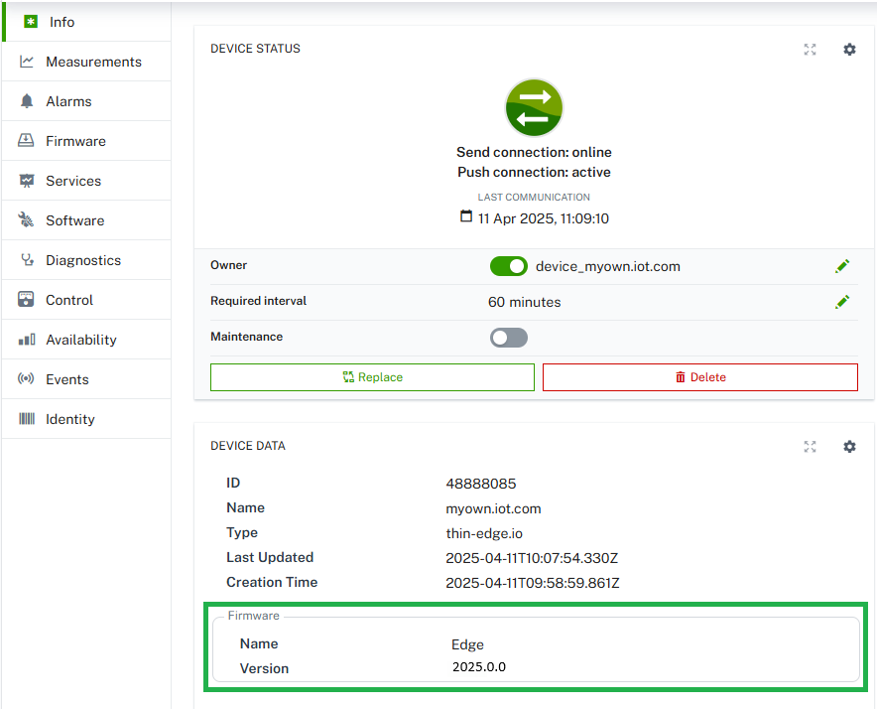
Task: Expand Device Data widget to fullscreen
Action: point(811,447)
